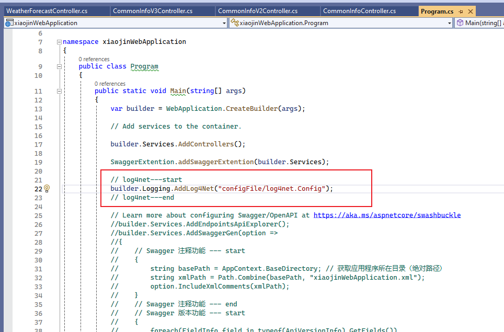Click the method icon beside Main(string[] args)
The height and width of the screenshot is (332, 504).
pos(461,23)
